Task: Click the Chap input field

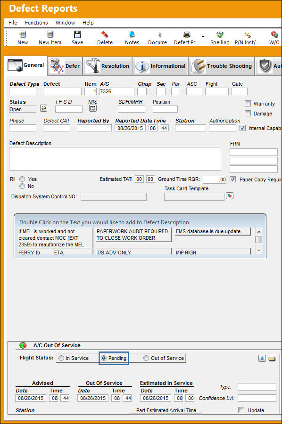Action: tap(142, 91)
